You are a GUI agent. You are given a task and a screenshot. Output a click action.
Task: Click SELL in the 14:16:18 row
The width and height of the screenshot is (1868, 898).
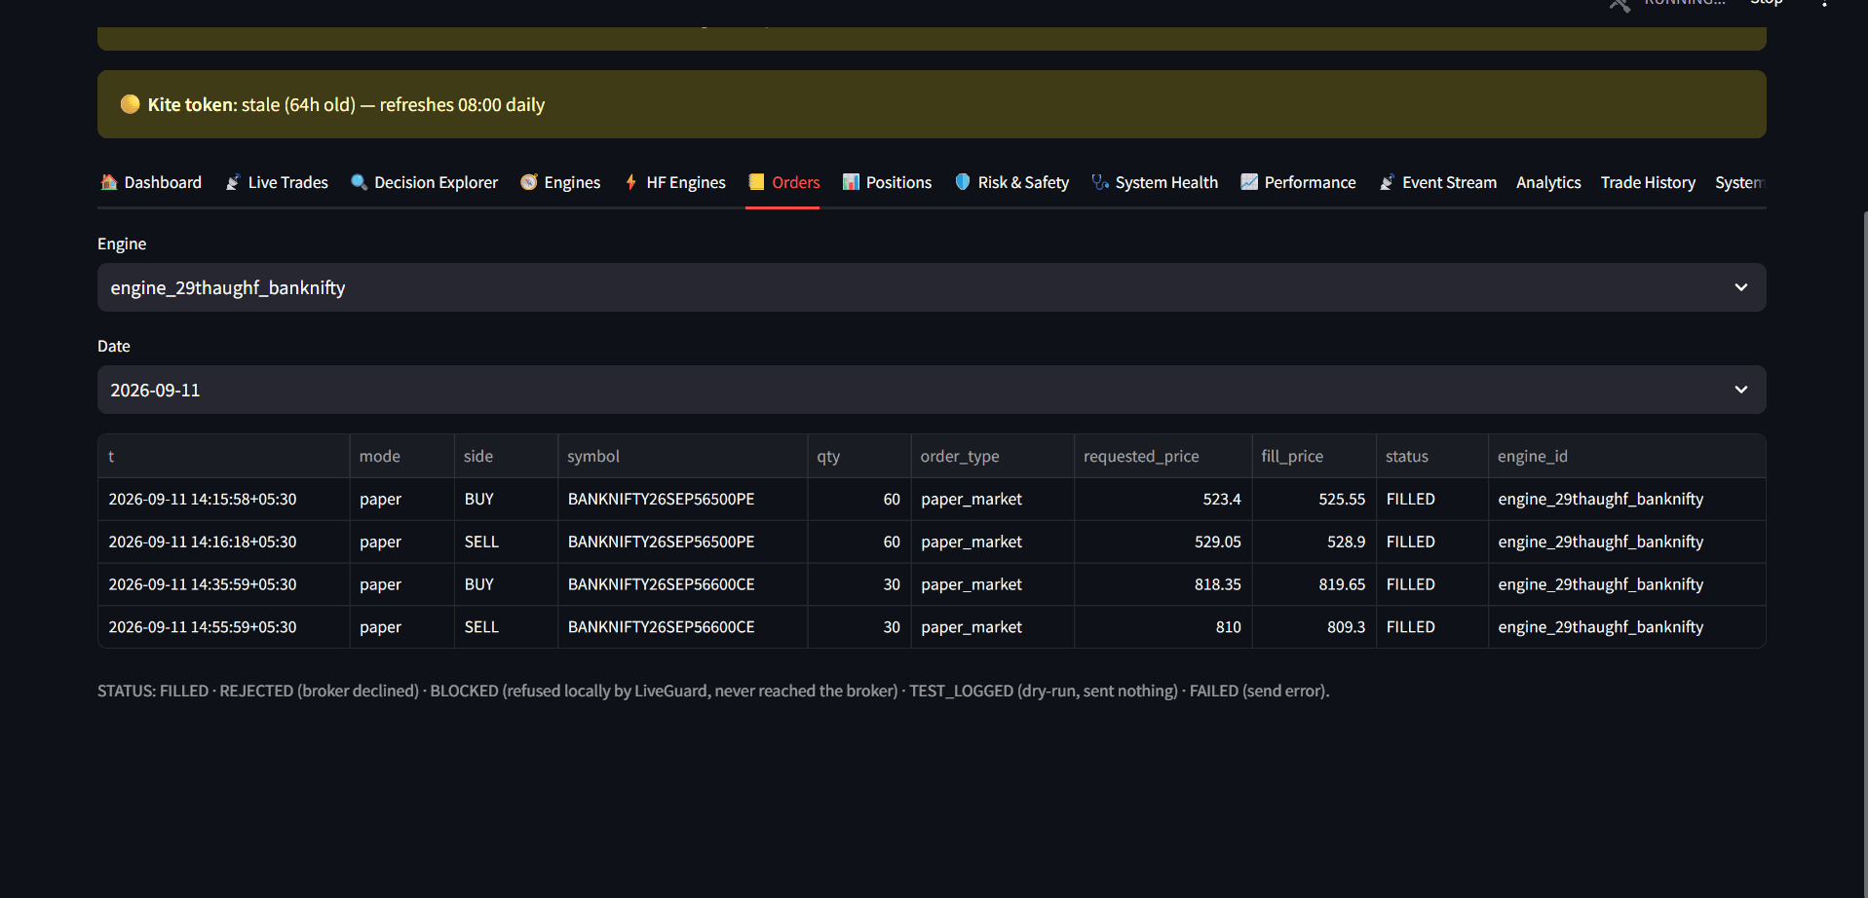pyautogui.click(x=506, y=542)
